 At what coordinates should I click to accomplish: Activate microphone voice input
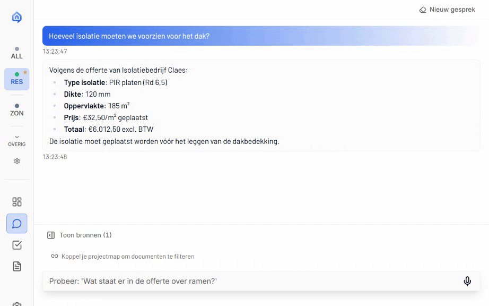click(467, 281)
